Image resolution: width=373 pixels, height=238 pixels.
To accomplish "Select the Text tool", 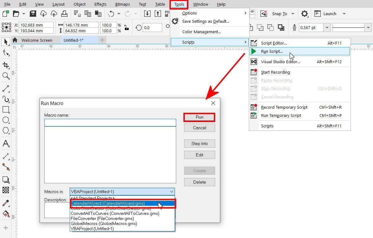I will (5, 143).
